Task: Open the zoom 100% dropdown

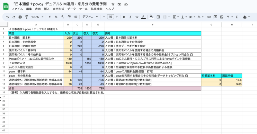Action: [x=37, y=17]
